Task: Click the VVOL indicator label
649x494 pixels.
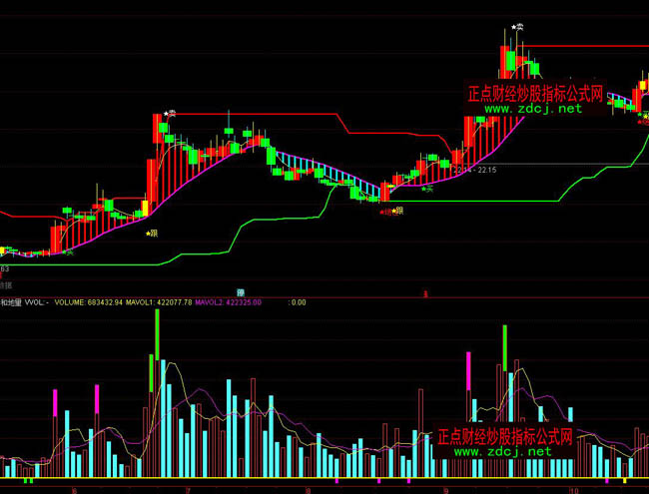Action: pyautogui.click(x=36, y=301)
